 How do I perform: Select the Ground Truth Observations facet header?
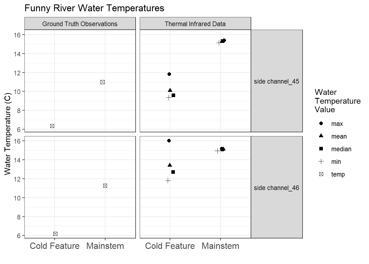80,24
